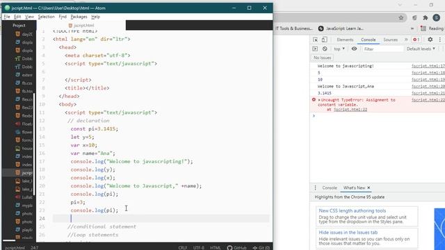Image resolution: width=445 pixels, height=250 pixels.
Task: Click the gray shield extension icon in Chrome
Action: coord(414,17)
